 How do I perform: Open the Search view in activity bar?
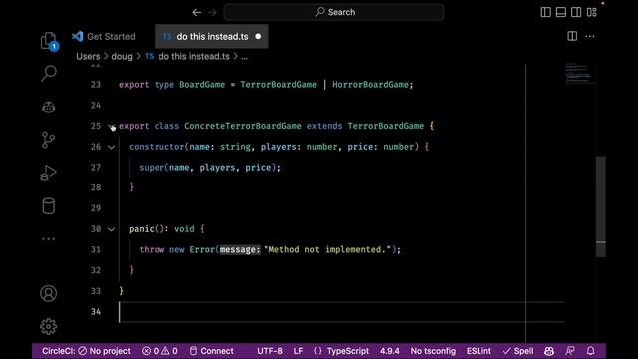[x=49, y=73]
